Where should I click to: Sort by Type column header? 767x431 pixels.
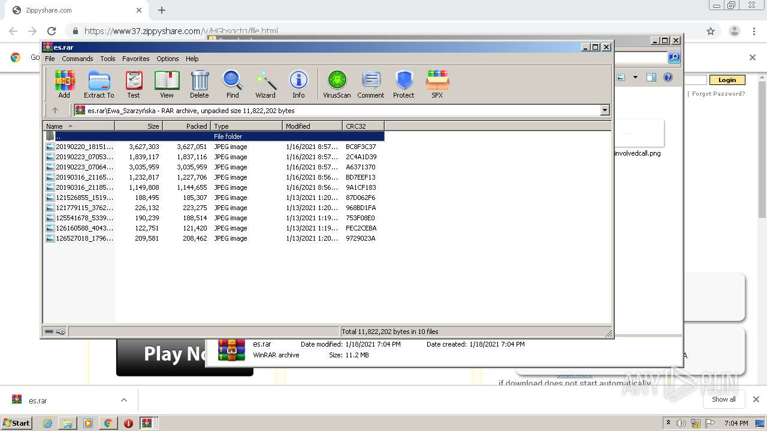click(x=246, y=126)
